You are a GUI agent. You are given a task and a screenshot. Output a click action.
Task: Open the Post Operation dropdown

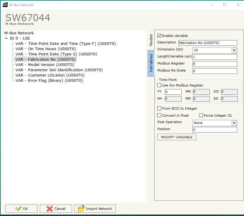234,123
